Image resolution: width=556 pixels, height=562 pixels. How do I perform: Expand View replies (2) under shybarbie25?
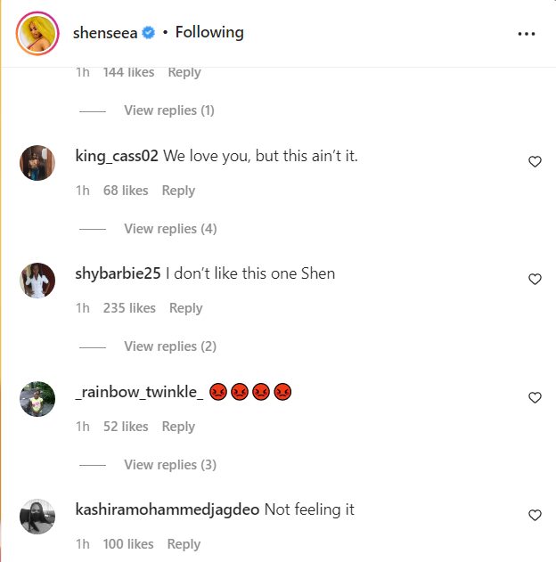pyautogui.click(x=169, y=346)
